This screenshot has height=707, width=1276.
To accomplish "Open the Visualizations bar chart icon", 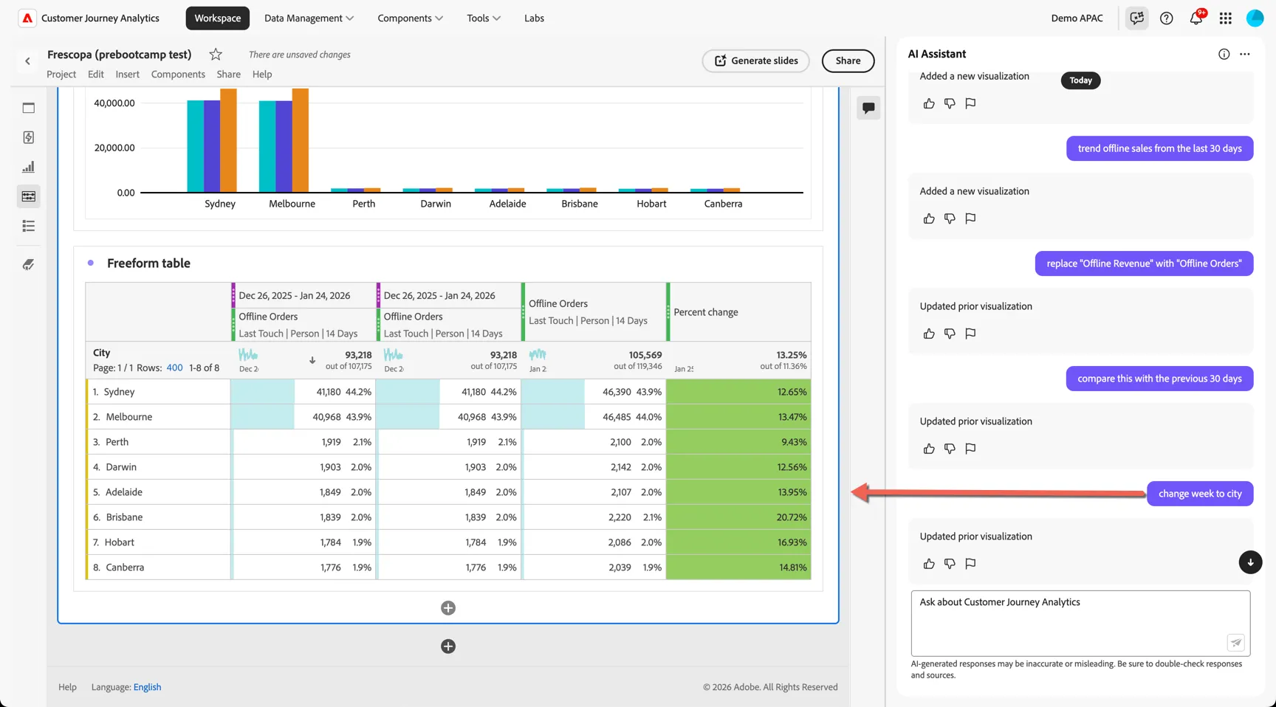I will (29, 167).
